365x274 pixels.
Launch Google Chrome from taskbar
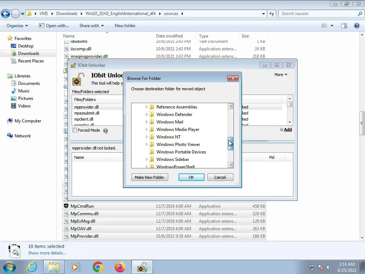[x=98, y=267]
